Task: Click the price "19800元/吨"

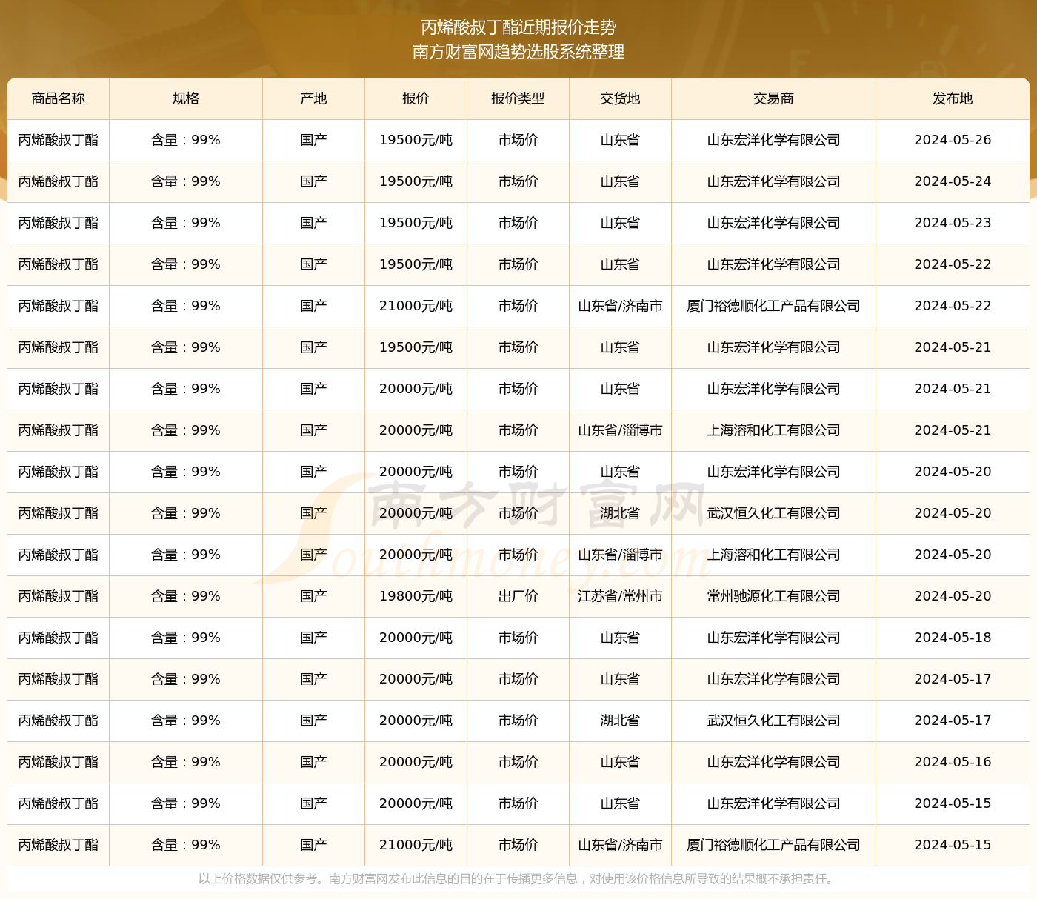Action: (x=416, y=596)
